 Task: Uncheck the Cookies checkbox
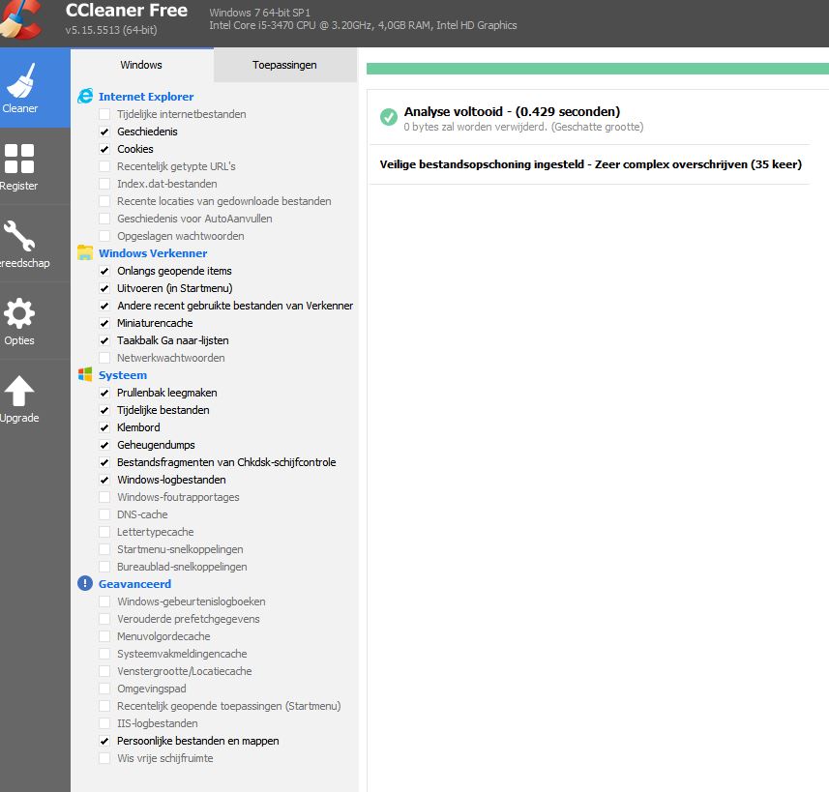pyautogui.click(x=104, y=149)
